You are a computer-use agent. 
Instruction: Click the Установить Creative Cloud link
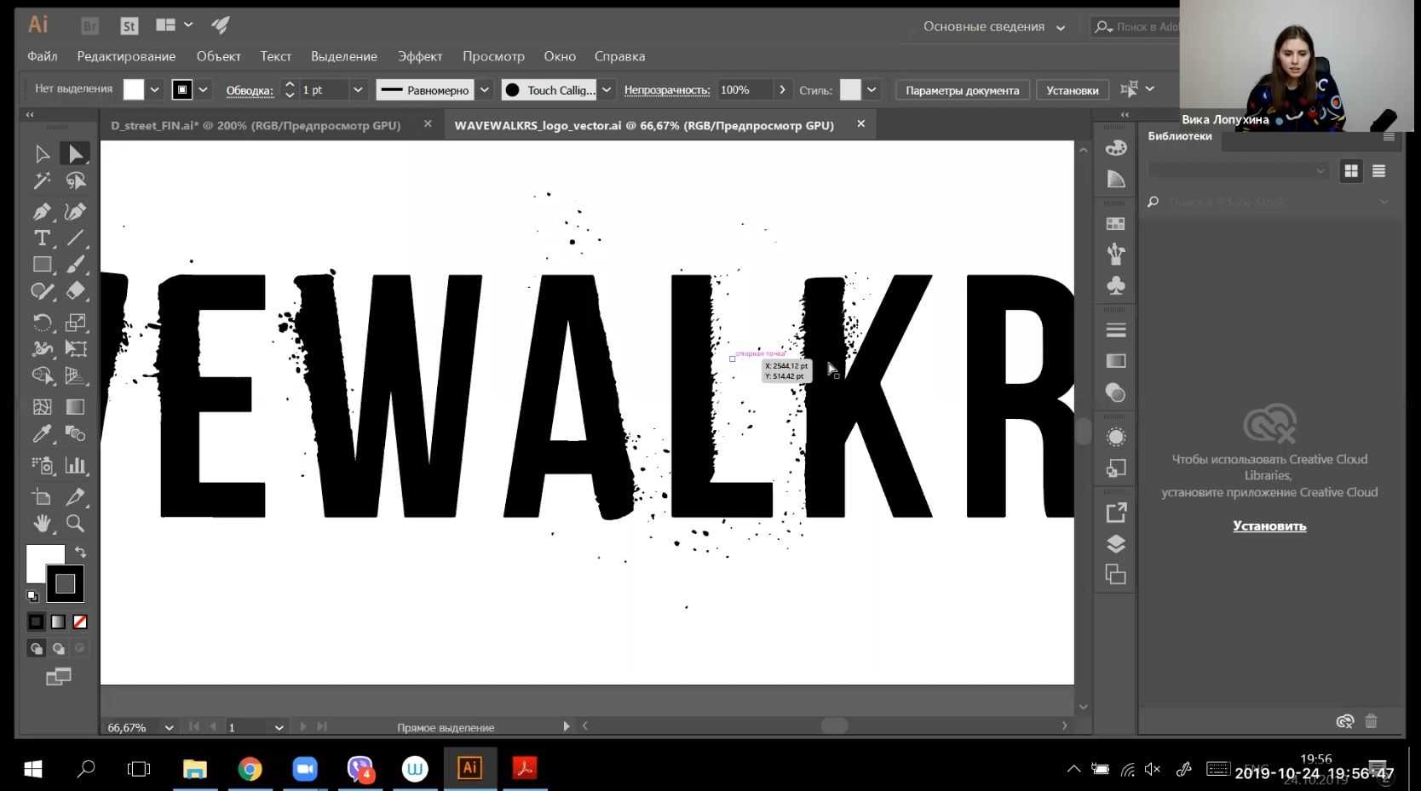(x=1269, y=525)
